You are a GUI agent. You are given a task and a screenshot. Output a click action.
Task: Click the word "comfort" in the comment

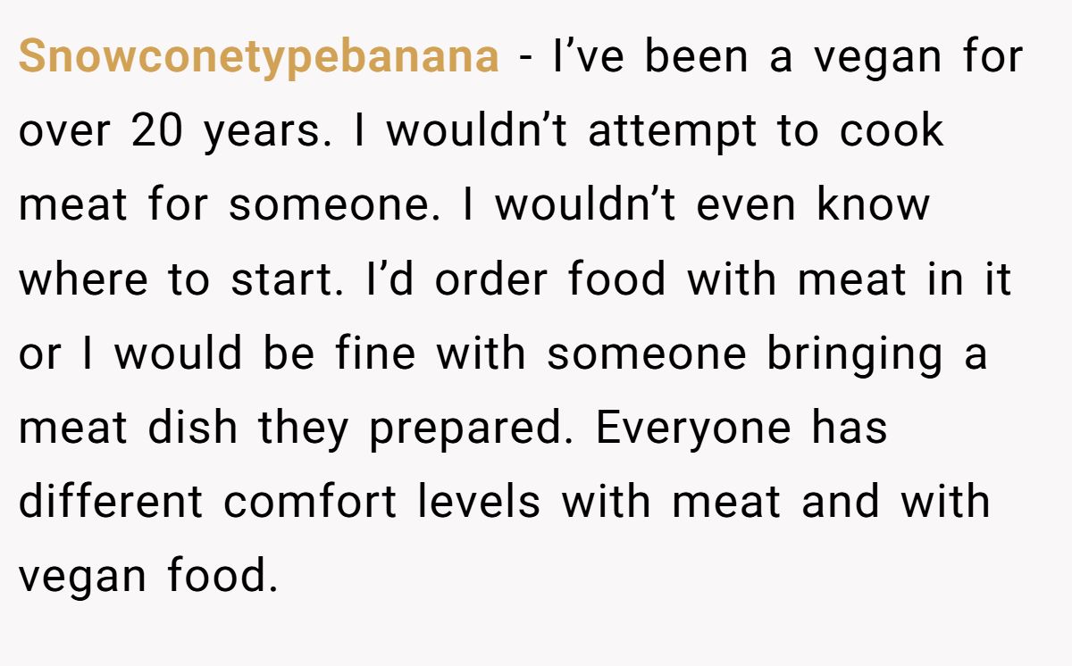[310, 503]
